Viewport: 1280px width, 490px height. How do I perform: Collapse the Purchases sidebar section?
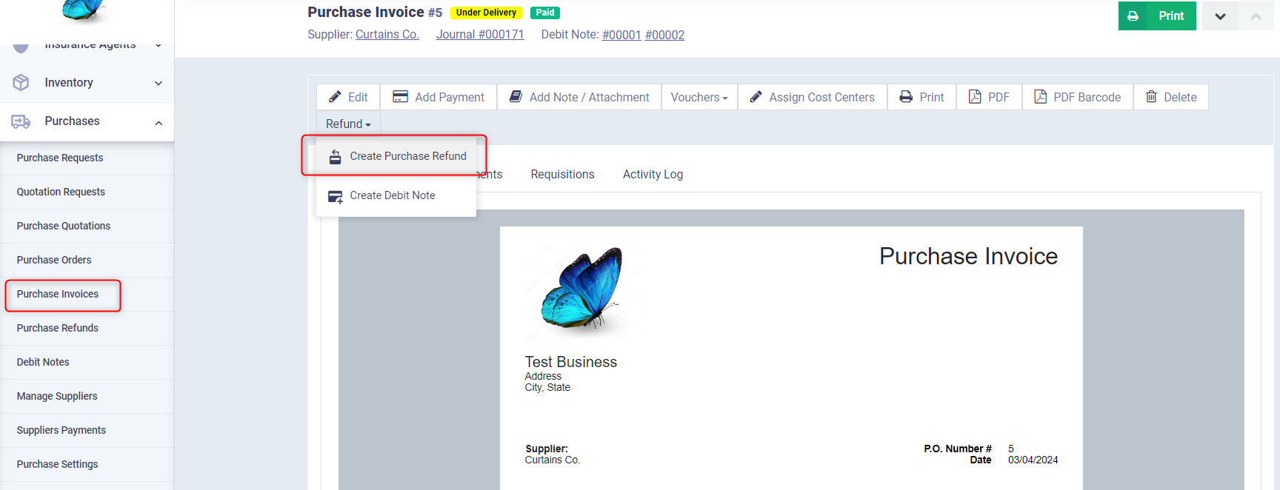158,122
